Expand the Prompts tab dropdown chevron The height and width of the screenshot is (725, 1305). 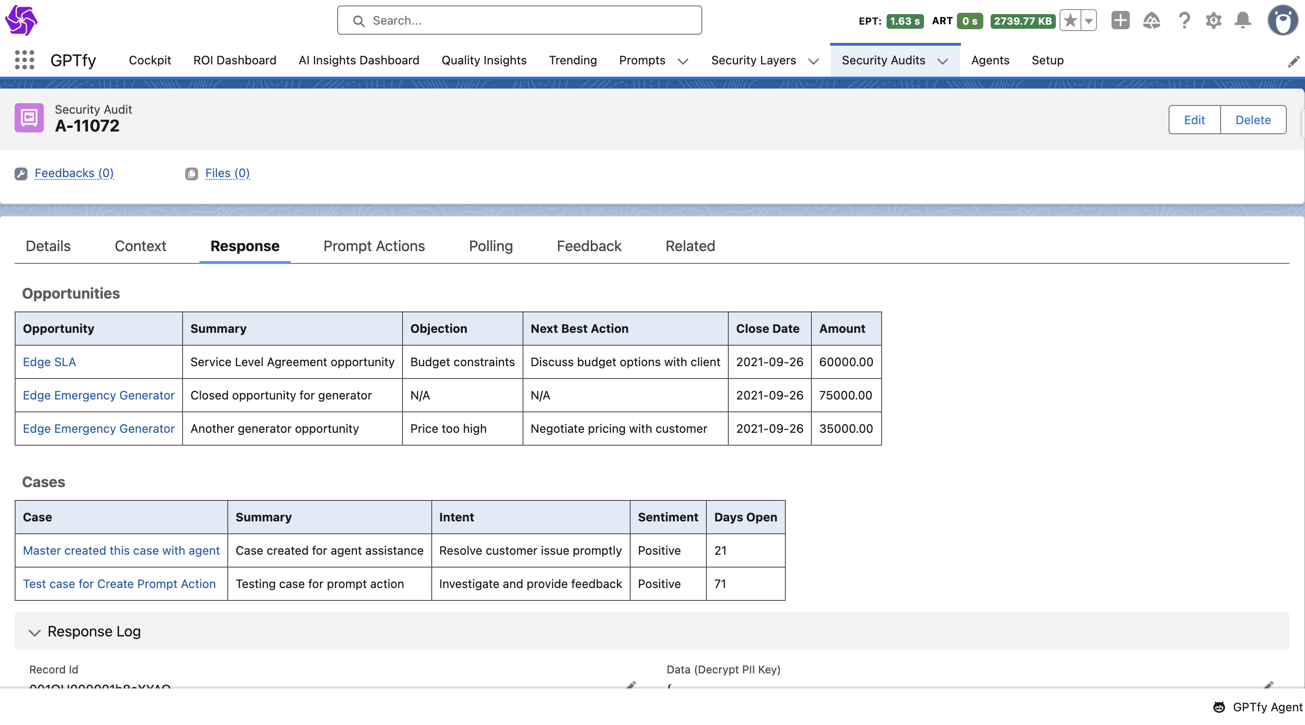pyautogui.click(x=683, y=61)
